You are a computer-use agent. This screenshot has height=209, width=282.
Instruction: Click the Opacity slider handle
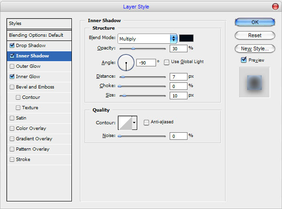[133, 48]
